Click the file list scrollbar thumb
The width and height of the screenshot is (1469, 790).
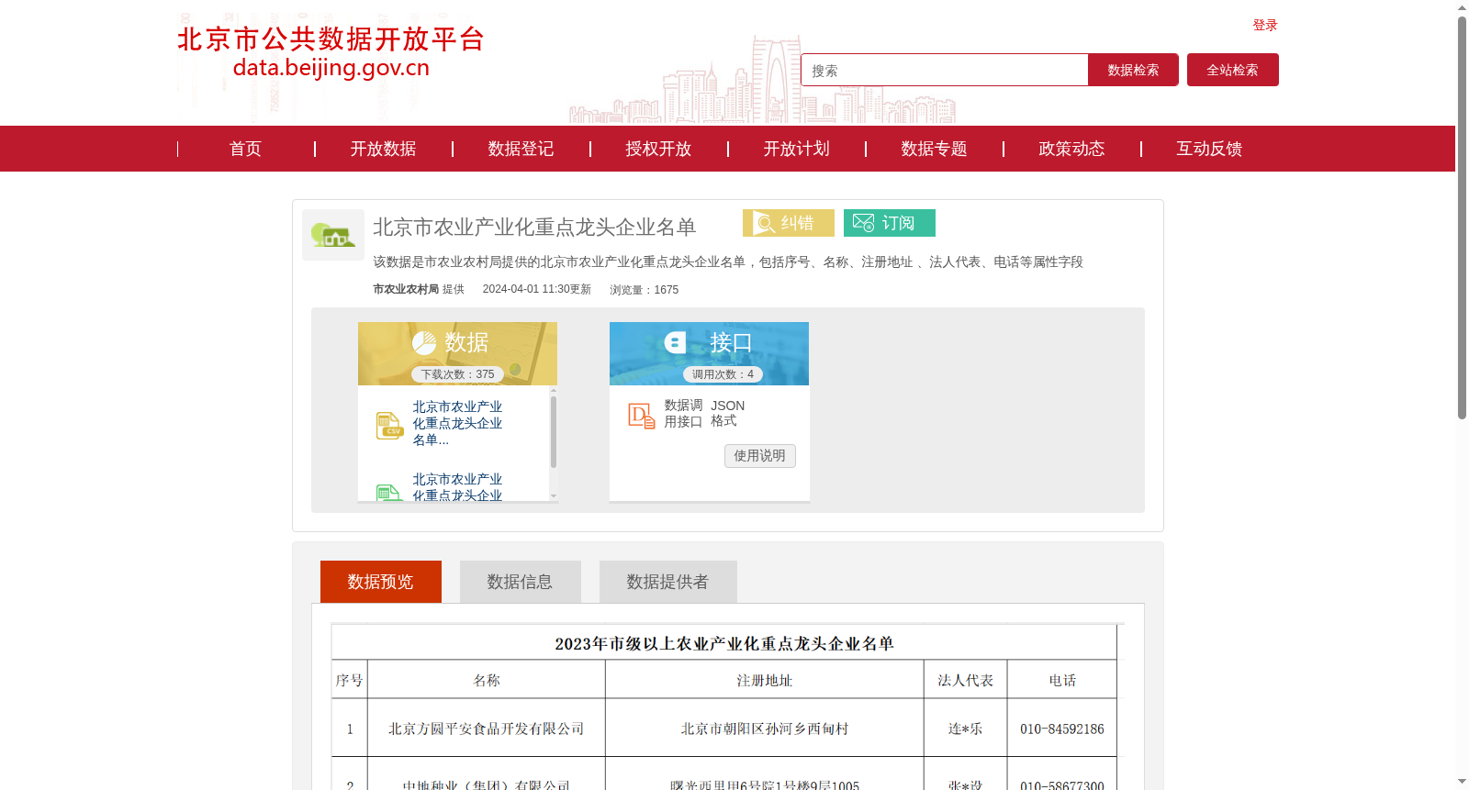[554, 431]
